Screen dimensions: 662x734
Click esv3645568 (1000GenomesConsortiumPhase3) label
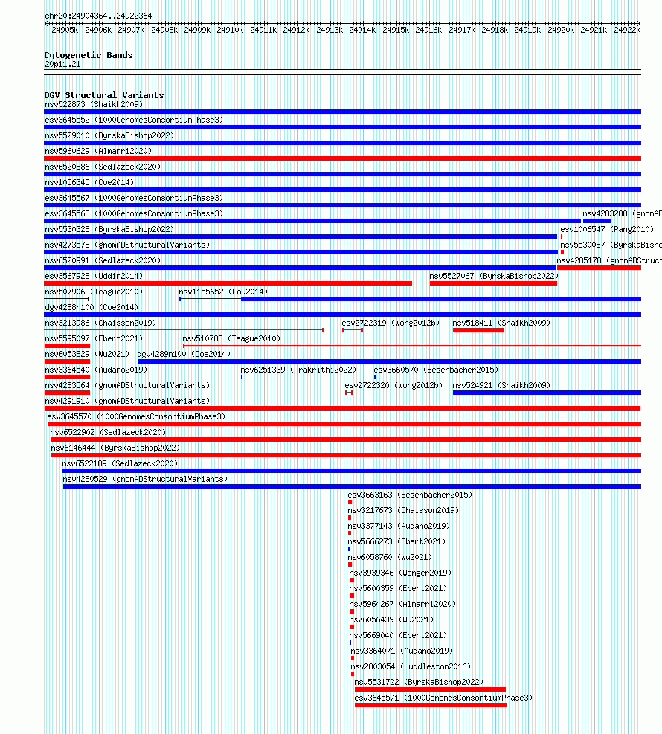click(x=134, y=213)
